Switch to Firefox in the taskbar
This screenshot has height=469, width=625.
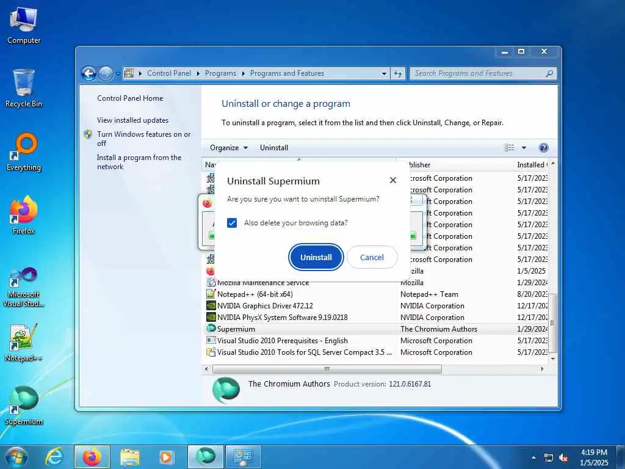click(92, 457)
